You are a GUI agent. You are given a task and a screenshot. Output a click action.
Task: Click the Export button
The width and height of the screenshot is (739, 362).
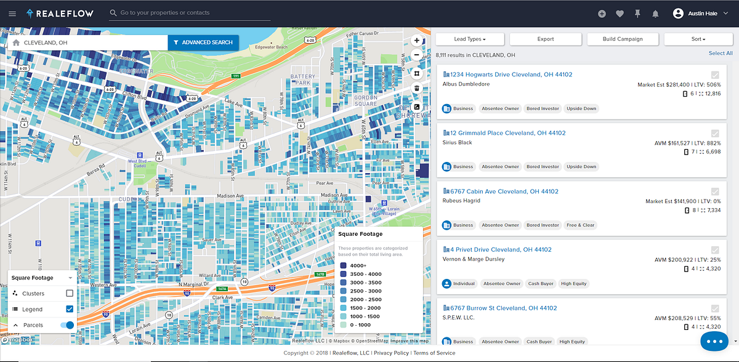(545, 39)
